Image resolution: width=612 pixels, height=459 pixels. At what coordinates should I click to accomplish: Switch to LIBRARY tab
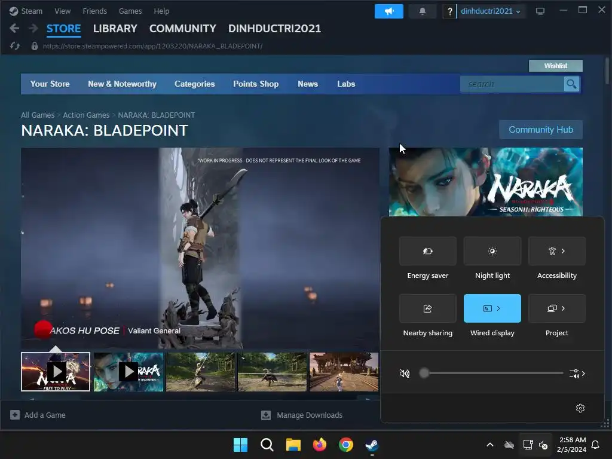pyautogui.click(x=115, y=29)
